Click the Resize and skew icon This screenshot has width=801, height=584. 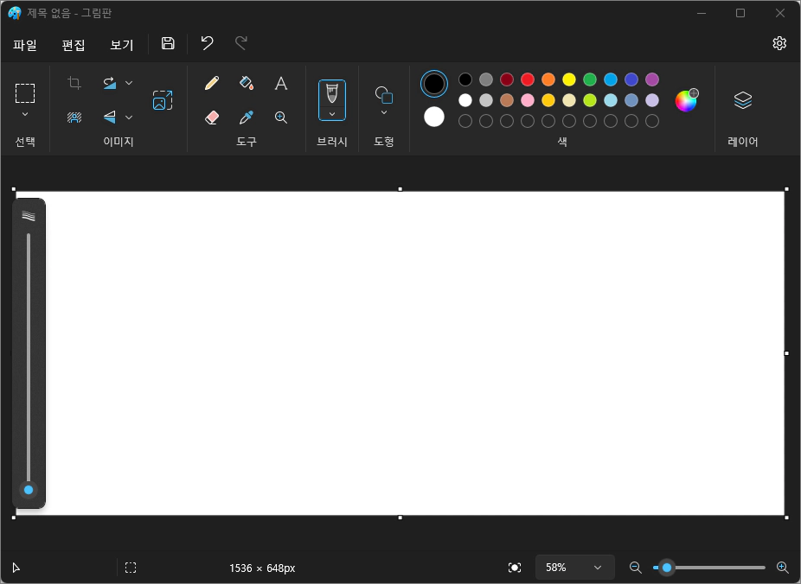163,100
